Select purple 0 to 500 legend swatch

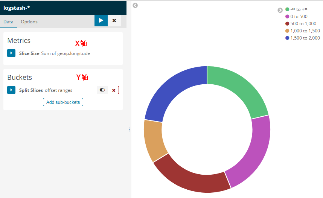287,17
